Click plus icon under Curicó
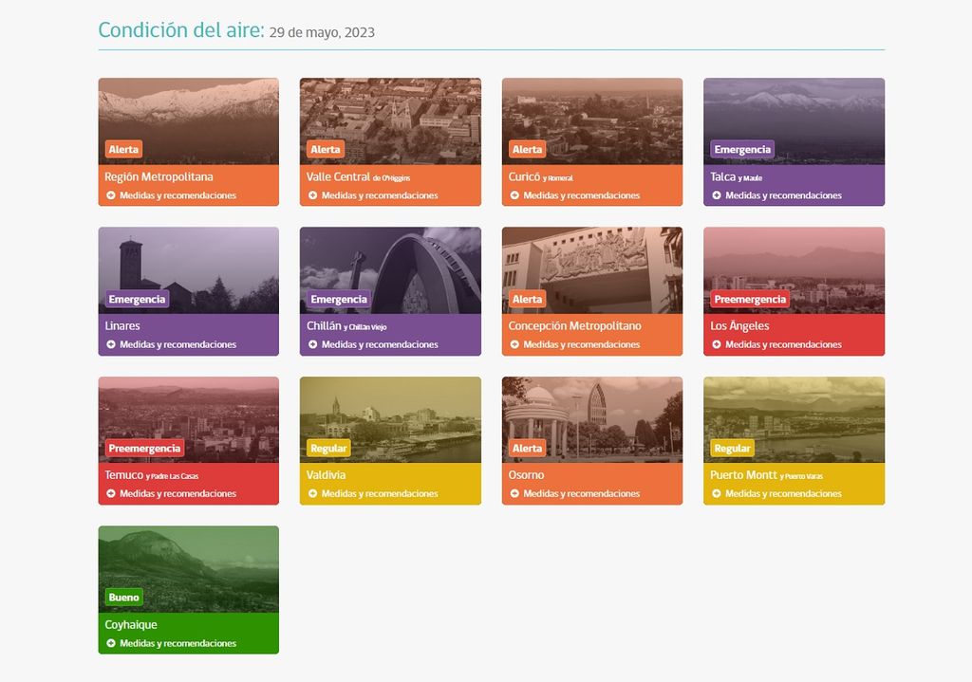Image resolution: width=972 pixels, height=682 pixels. coord(514,195)
